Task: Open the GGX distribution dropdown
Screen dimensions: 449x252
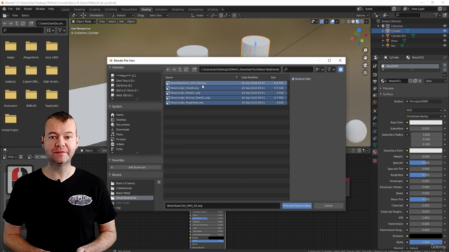Action: [x=424, y=111]
